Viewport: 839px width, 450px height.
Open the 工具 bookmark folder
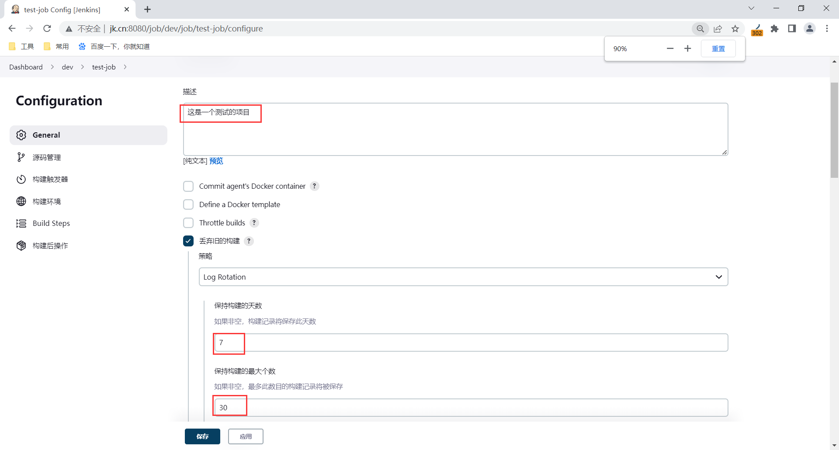21,46
